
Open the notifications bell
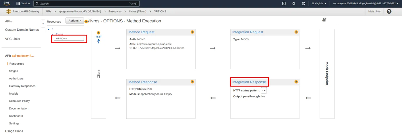coord(294,3)
